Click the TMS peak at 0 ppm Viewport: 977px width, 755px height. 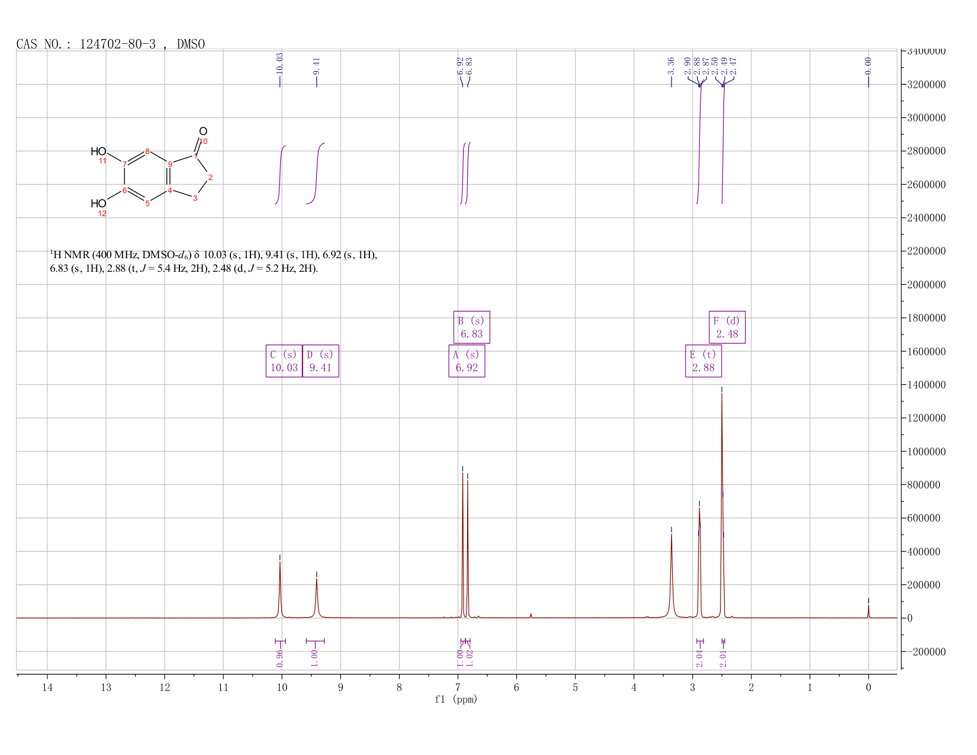(868, 611)
